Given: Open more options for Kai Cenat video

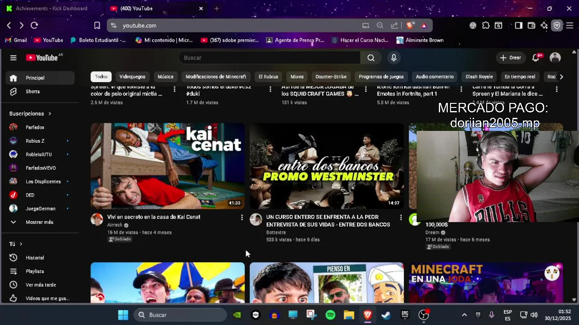Looking at the screenshot, I should point(242,218).
